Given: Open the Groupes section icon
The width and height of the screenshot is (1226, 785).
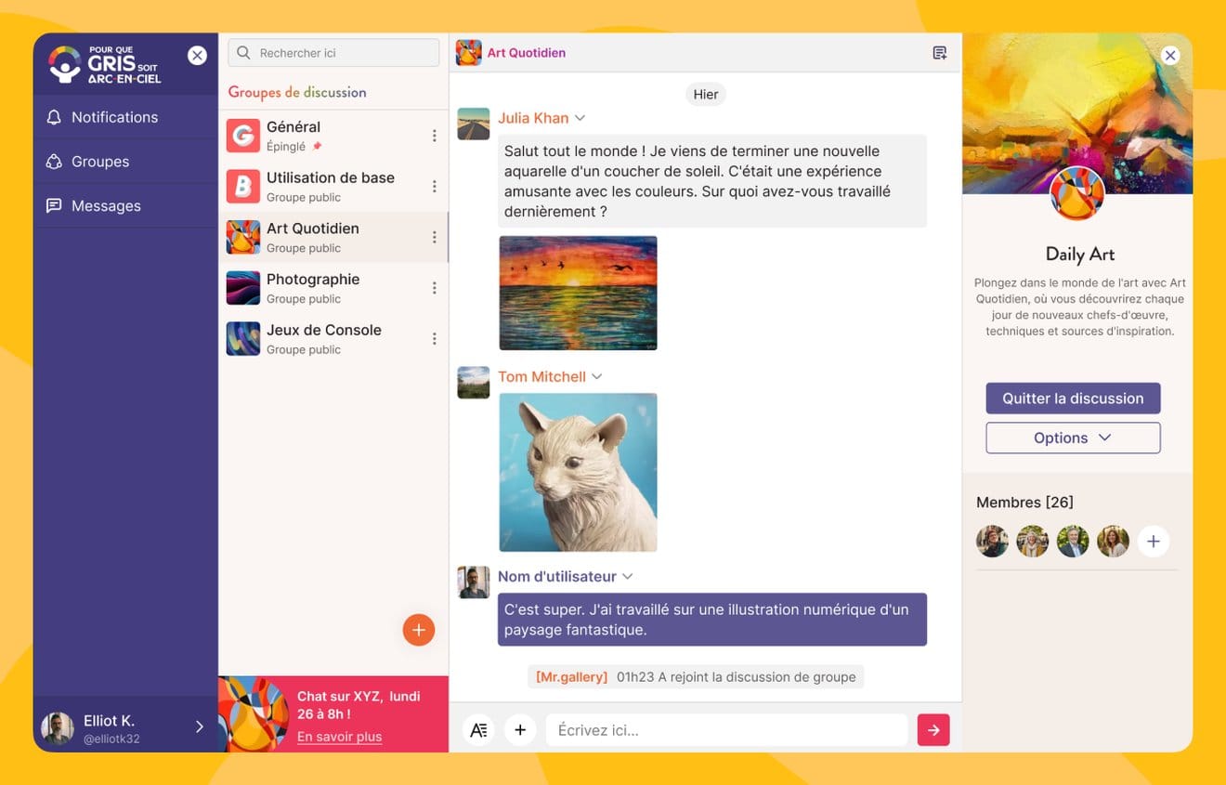Looking at the screenshot, I should click(54, 162).
